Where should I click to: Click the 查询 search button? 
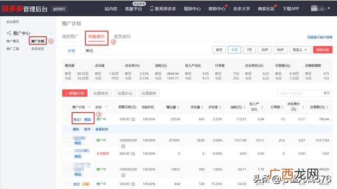[326, 93]
